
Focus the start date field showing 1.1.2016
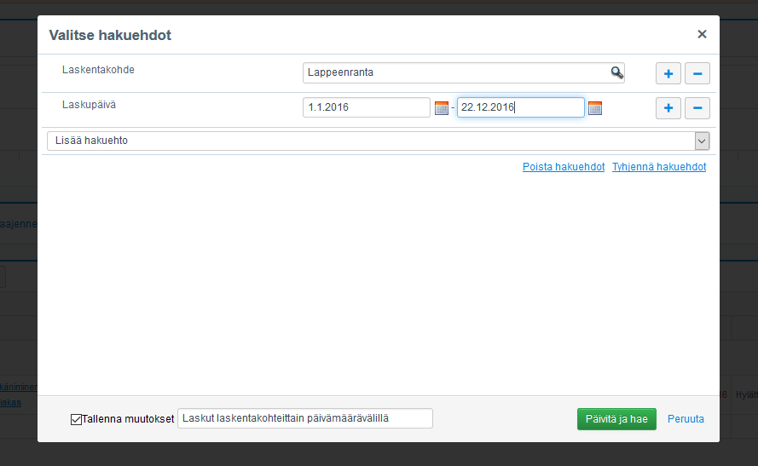point(367,107)
